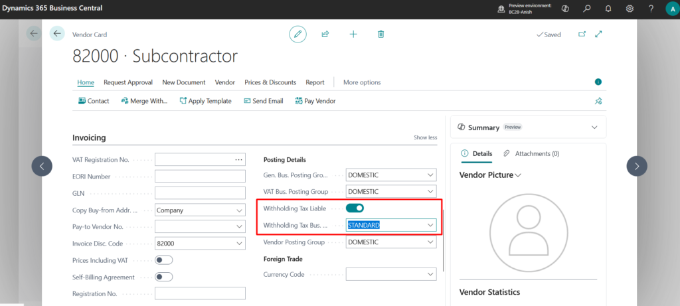The width and height of the screenshot is (680, 306).
Task: Click the EORI Number input field
Action: tap(200, 177)
